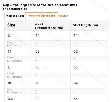Click waist value 73 for size L
The width and height of the screenshot is (112, 102).
pyautogui.click(x=37, y=67)
